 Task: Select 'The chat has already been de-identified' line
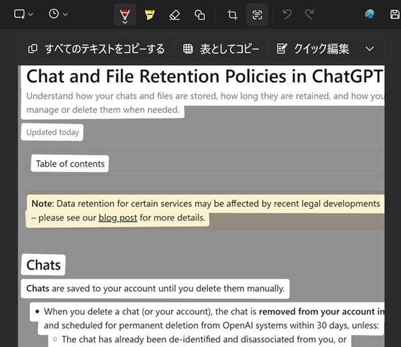204,340
